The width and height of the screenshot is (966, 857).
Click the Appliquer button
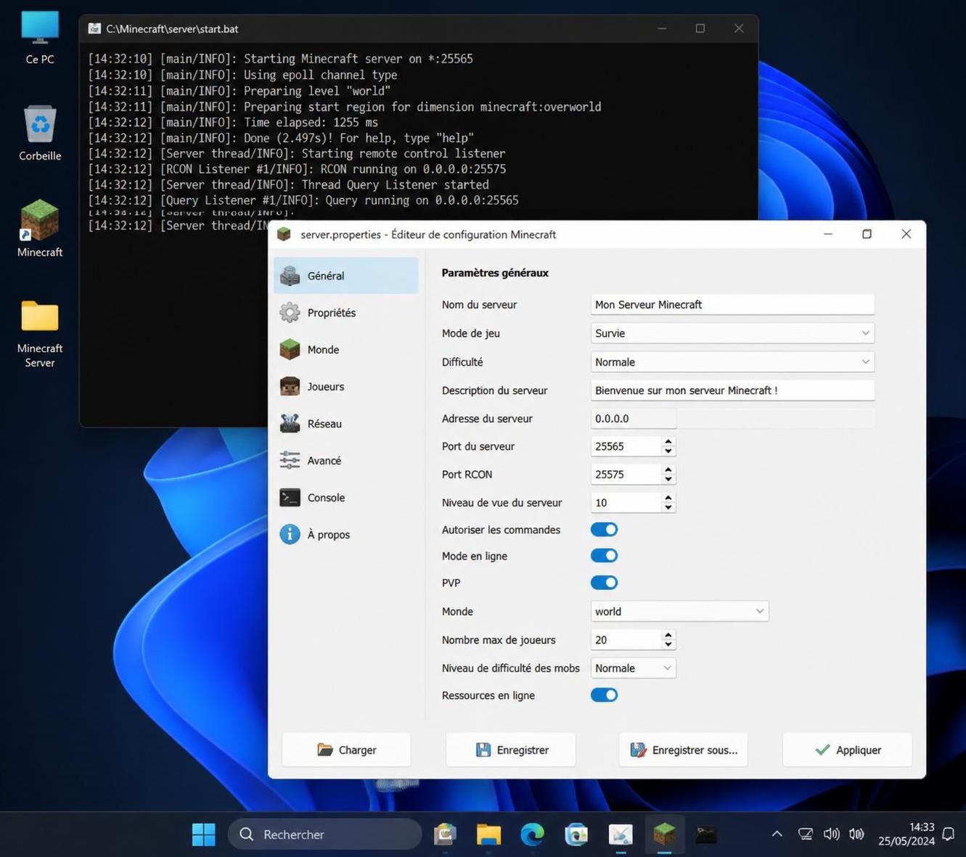coord(847,750)
